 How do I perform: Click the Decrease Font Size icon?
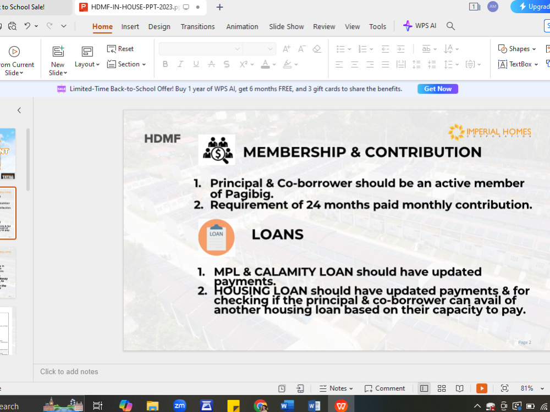point(301,49)
